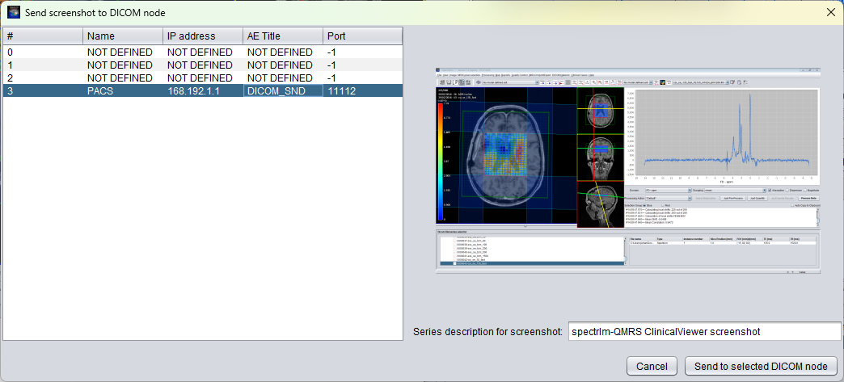Click the screenshot preview thumbnail

point(629,171)
